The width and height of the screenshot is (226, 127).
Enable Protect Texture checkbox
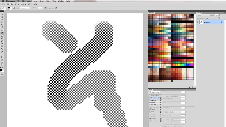click(x=150, y=121)
